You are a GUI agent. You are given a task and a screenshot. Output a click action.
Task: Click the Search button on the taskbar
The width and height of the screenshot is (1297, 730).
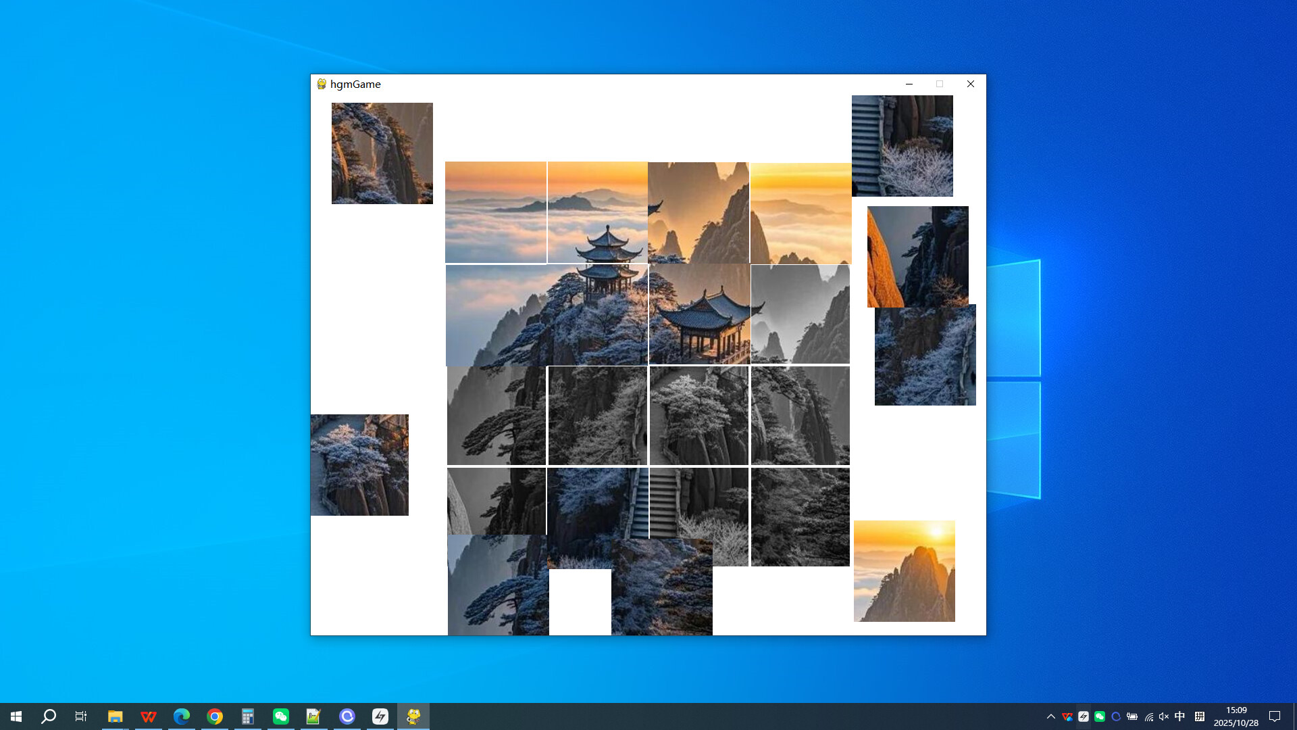coord(48,716)
